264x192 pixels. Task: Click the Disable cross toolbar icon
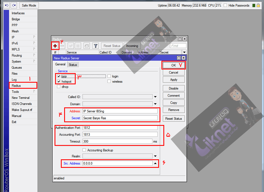click(78, 46)
